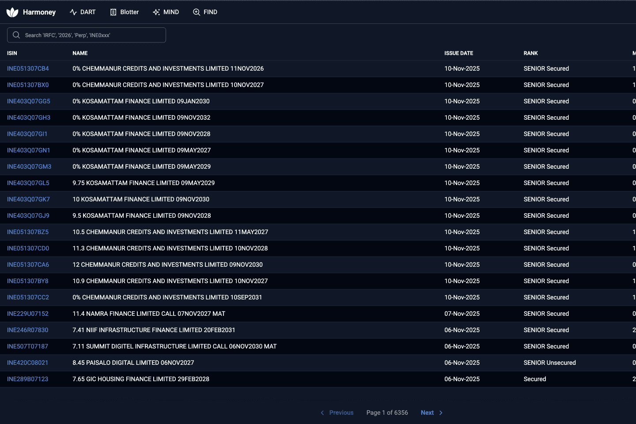This screenshot has height=424, width=636.
Task: Open ISIN link INE051307CB4
Action: [28, 68]
